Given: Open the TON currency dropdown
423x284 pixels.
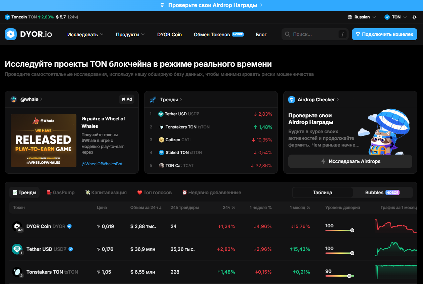Looking at the screenshot, I should pos(396,17).
